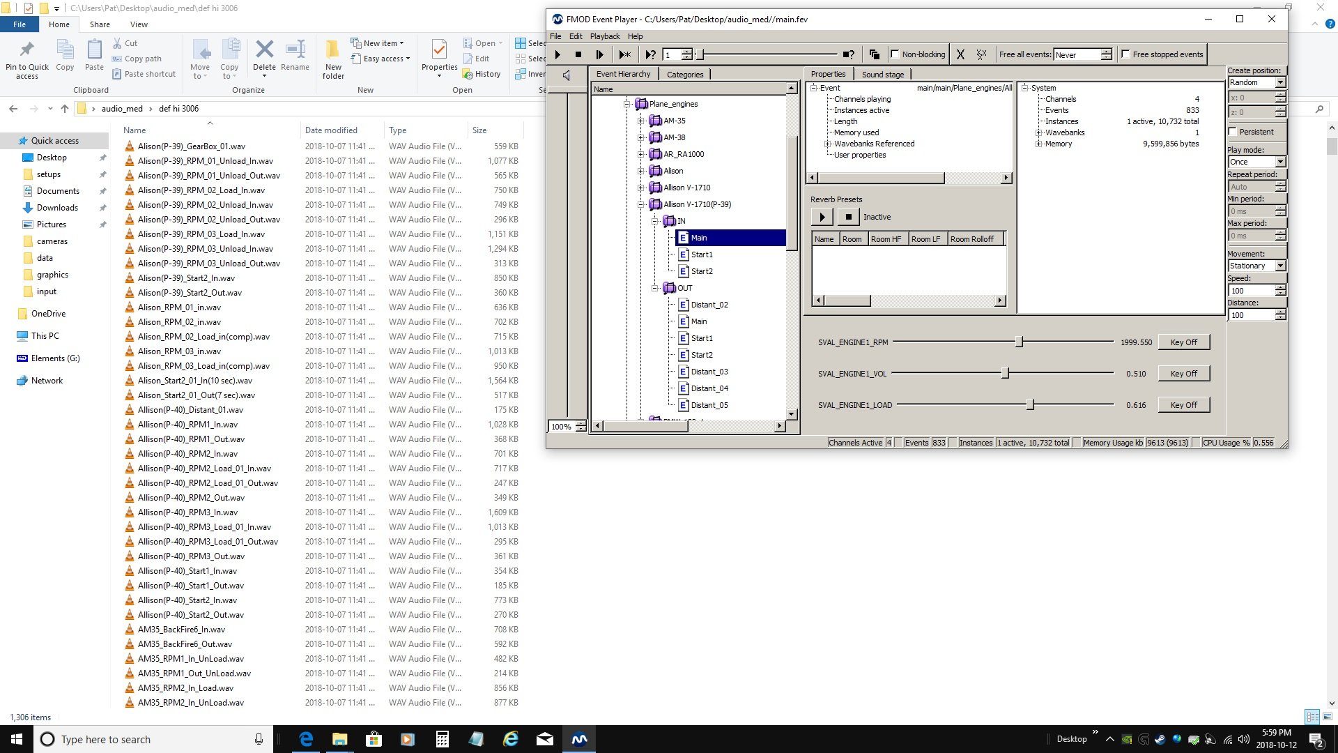Toggle the Persistent checkbox
The height and width of the screenshot is (753, 1338).
click(x=1233, y=132)
